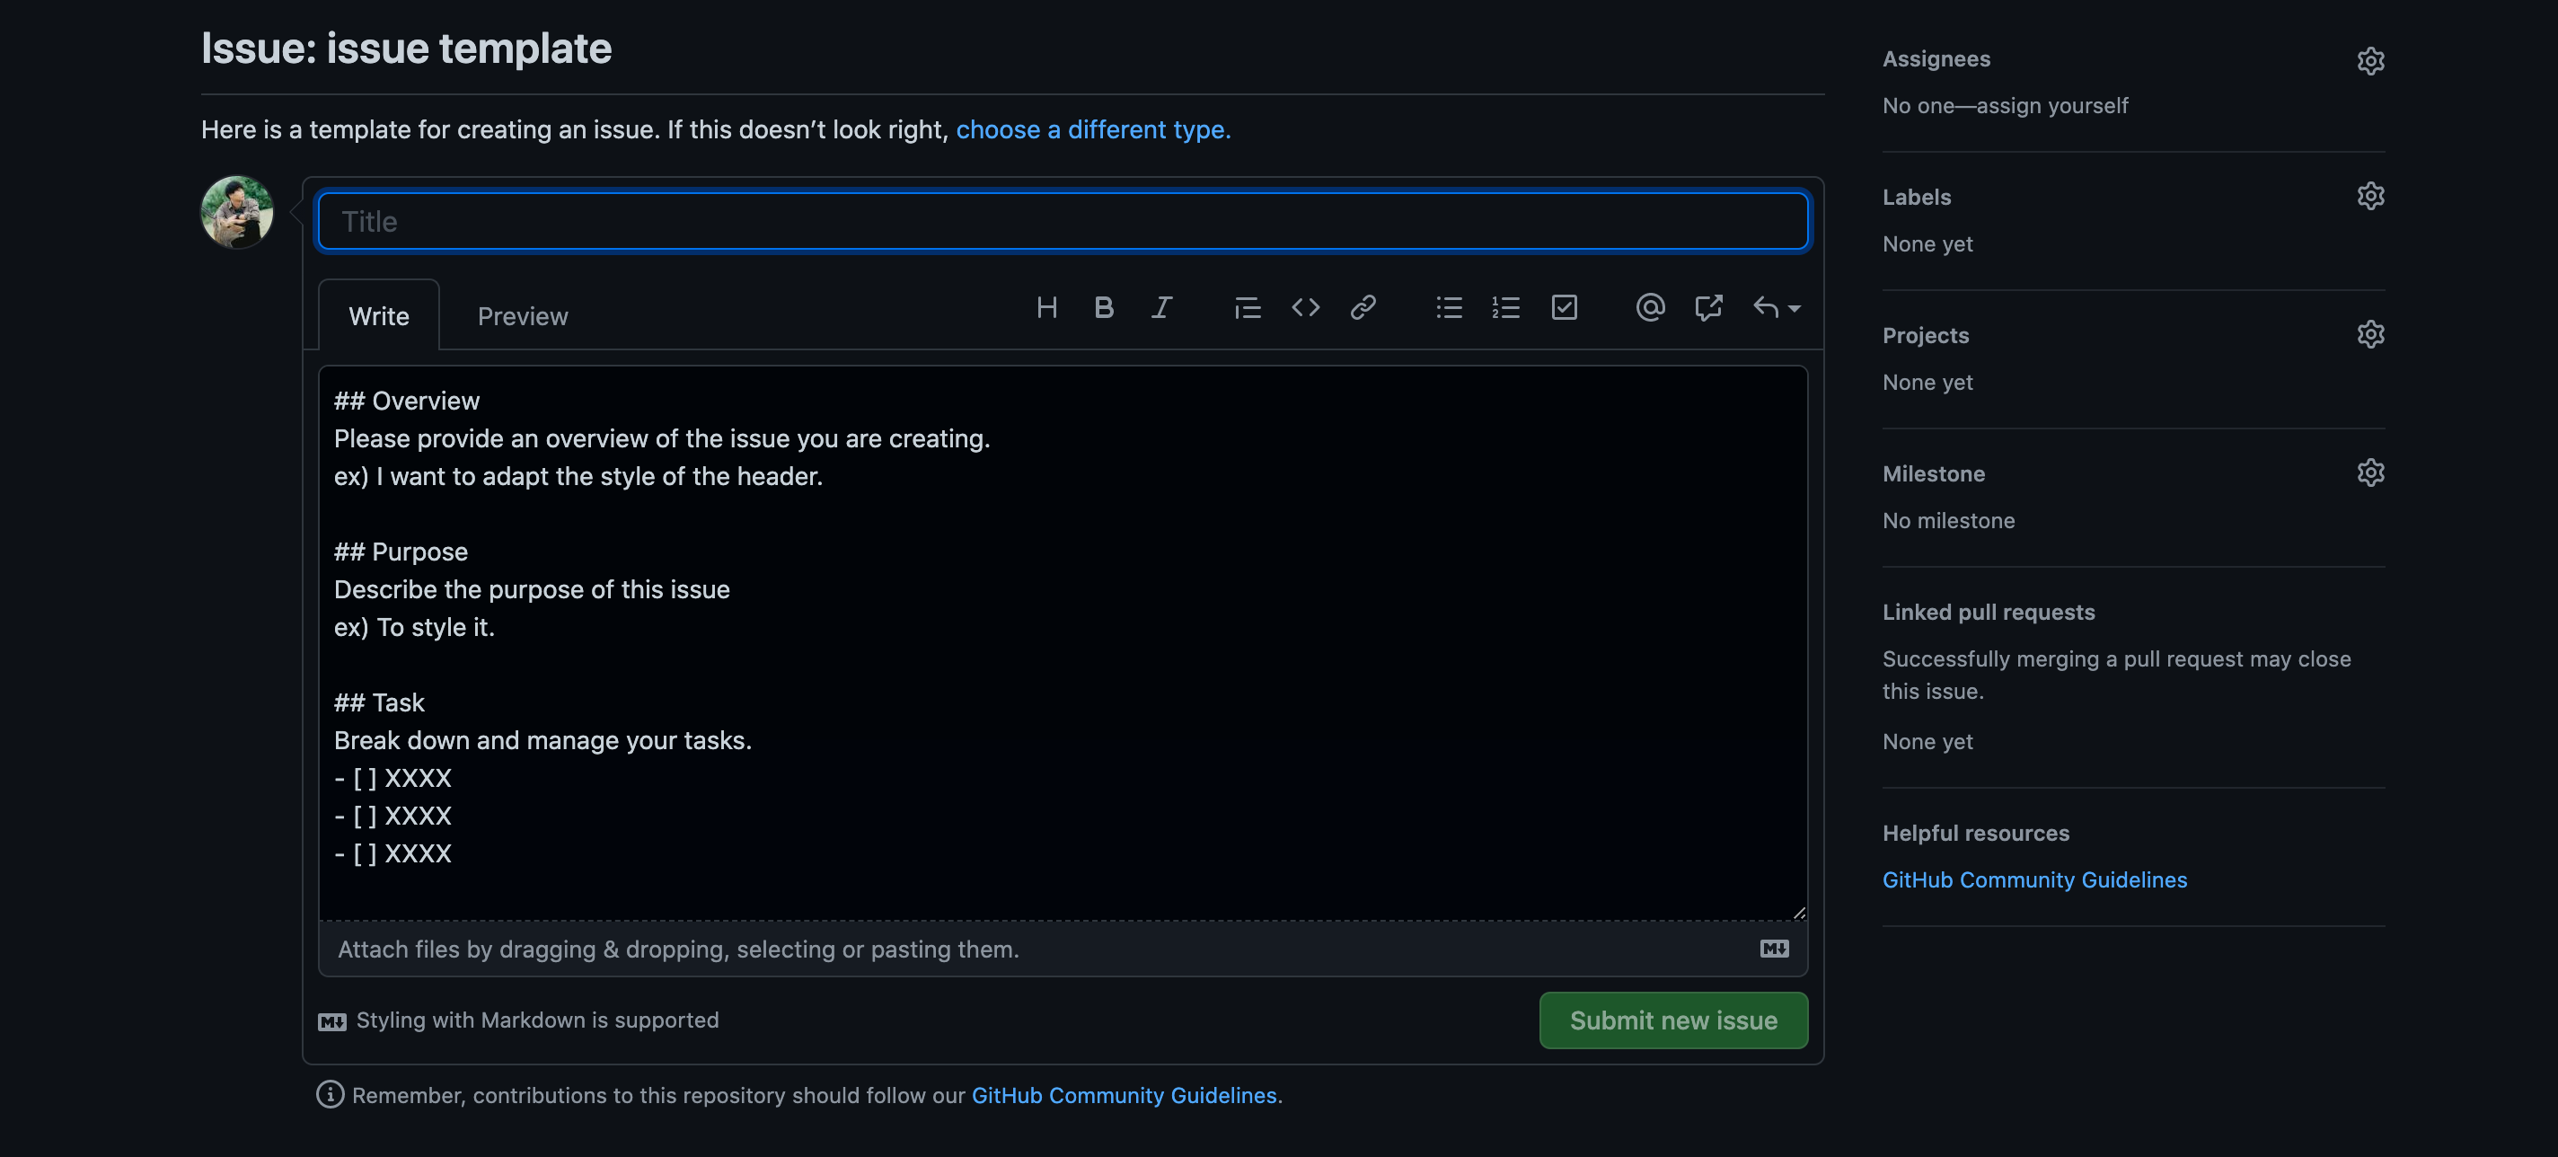Click Submit new issue

click(1672, 1020)
